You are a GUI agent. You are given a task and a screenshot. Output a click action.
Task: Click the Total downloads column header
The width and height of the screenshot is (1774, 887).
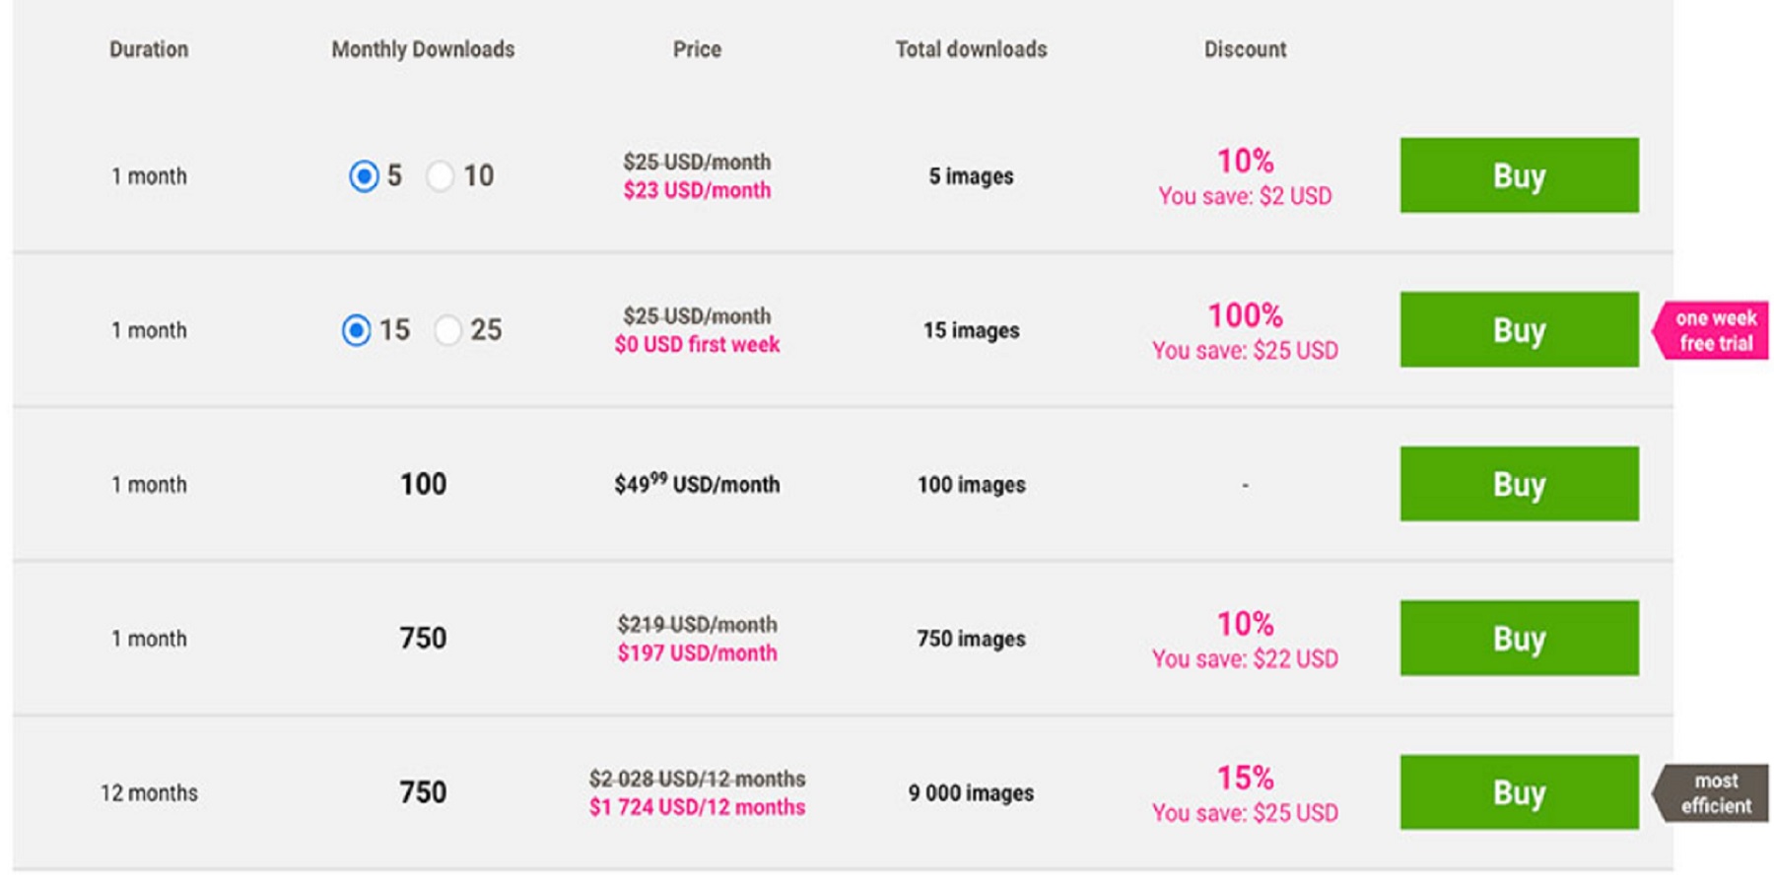coord(971,49)
